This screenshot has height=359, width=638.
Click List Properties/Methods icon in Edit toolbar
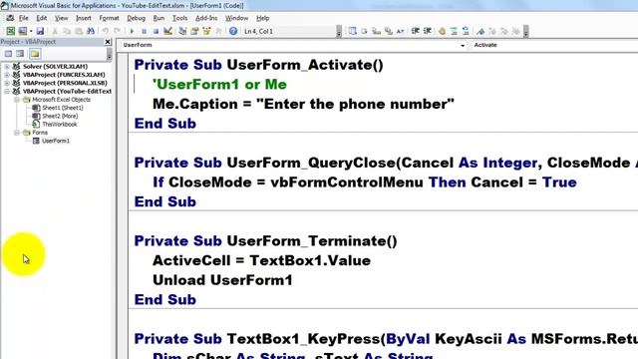tap(352, 31)
